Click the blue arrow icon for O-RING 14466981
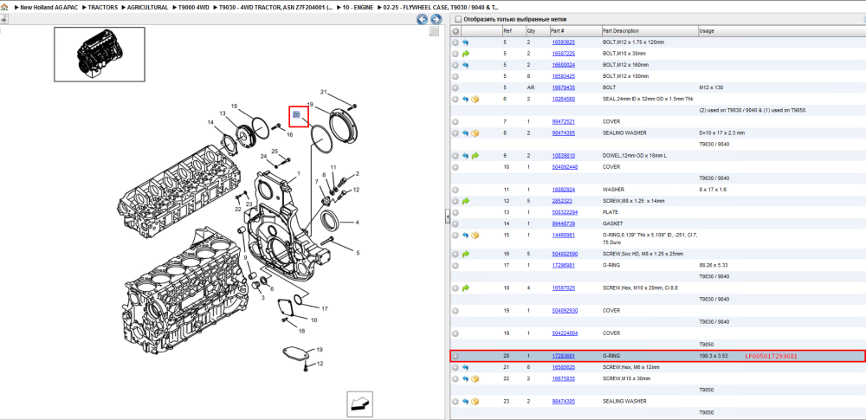Screen dimensions: 866x420 point(465,236)
